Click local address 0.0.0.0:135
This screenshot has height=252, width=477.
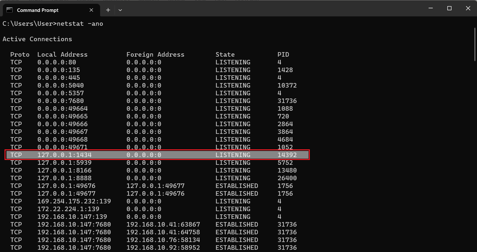pyautogui.click(x=59, y=70)
